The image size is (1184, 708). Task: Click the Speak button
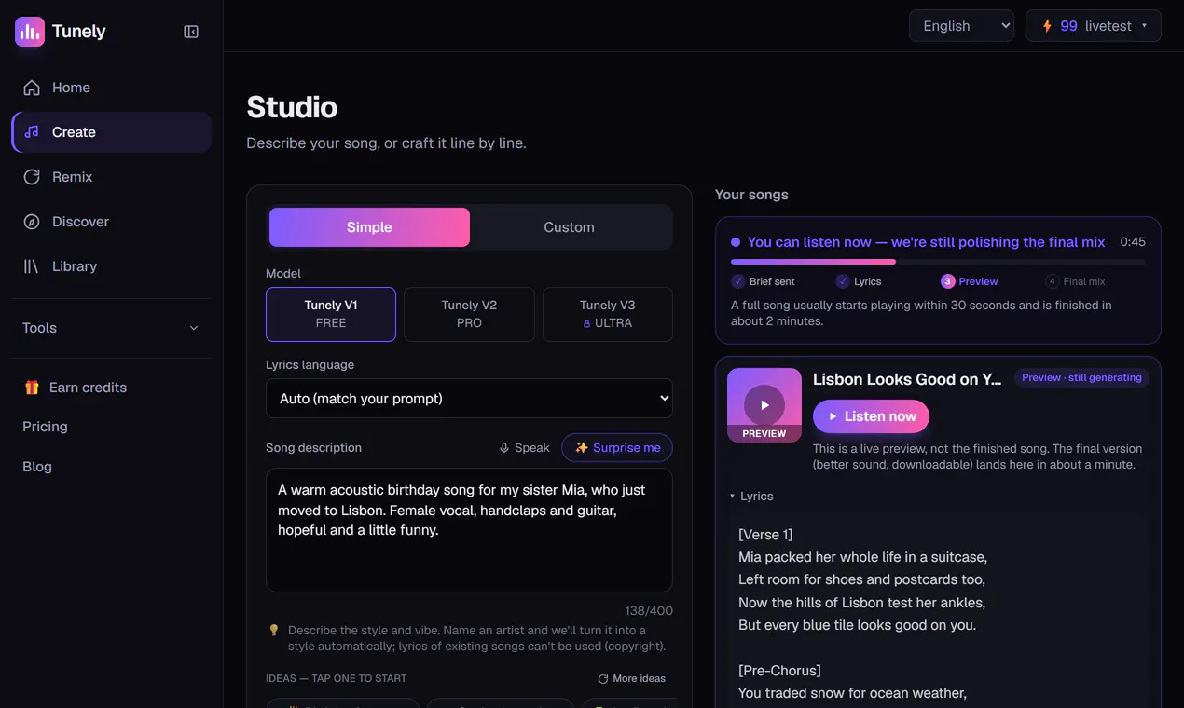525,448
